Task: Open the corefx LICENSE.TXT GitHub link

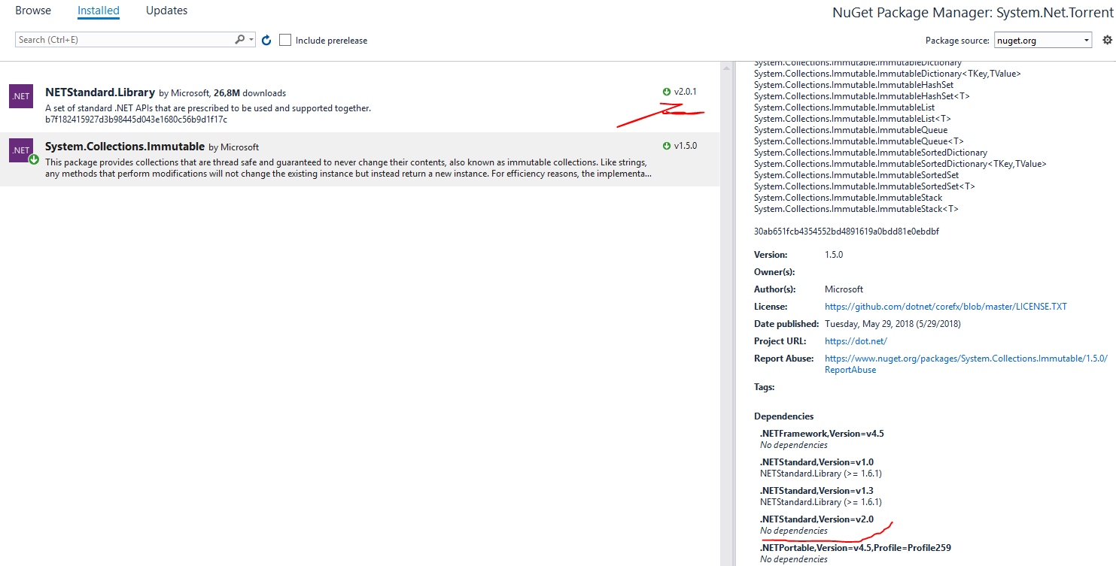Action: point(946,307)
